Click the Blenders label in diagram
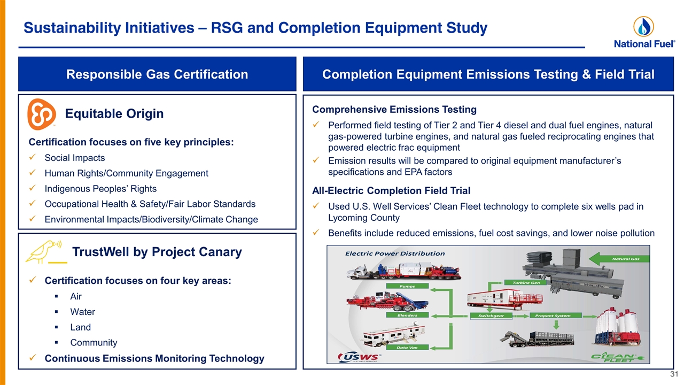Image resolution: width=684 pixels, height=385 pixels. 408,315
